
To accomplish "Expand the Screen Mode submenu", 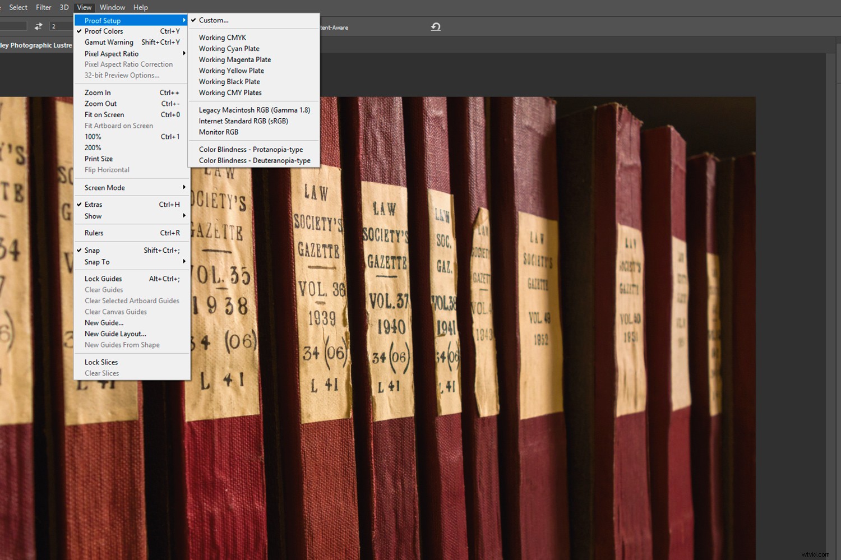I will (105, 188).
